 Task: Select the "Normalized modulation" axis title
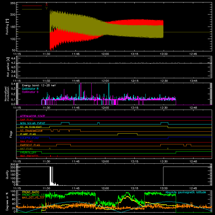click(x=7, y=94)
